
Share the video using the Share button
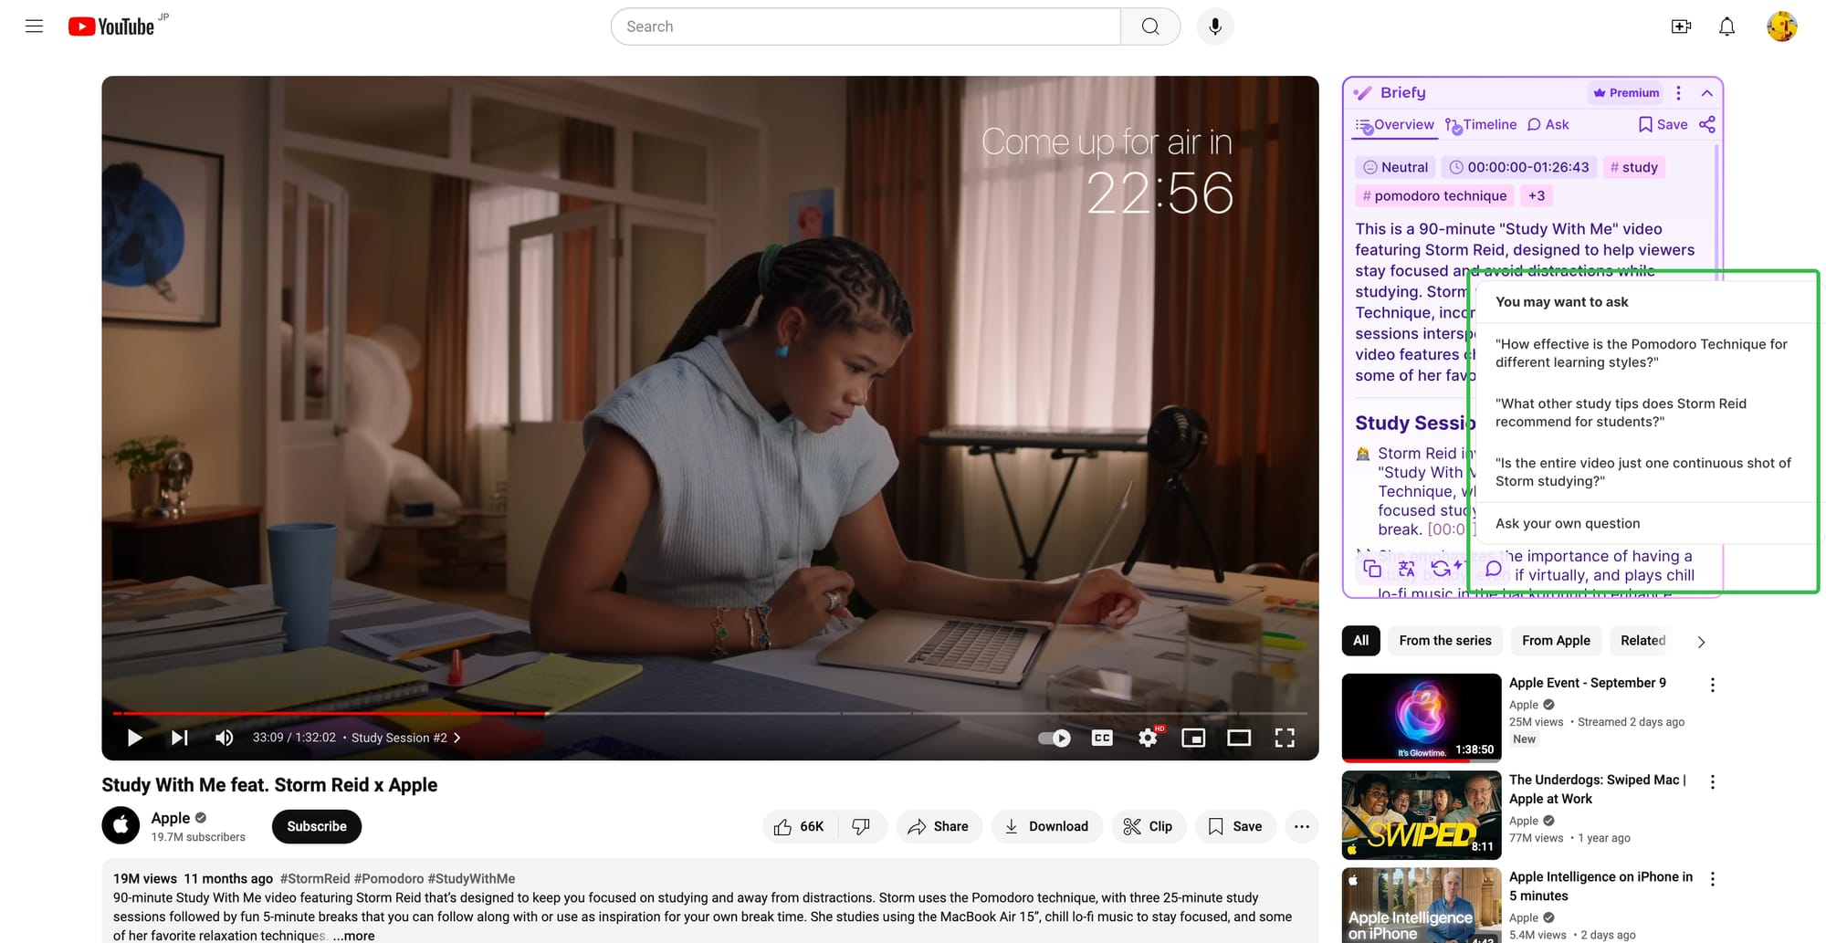(x=939, y=826)
